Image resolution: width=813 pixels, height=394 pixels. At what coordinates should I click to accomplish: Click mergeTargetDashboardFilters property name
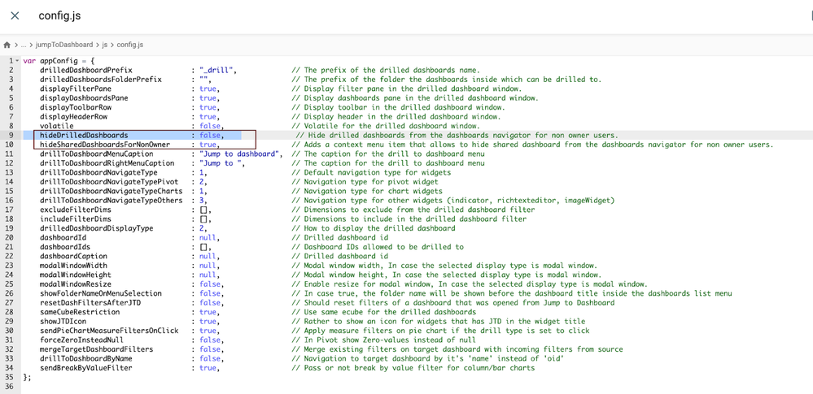(97, 349)
